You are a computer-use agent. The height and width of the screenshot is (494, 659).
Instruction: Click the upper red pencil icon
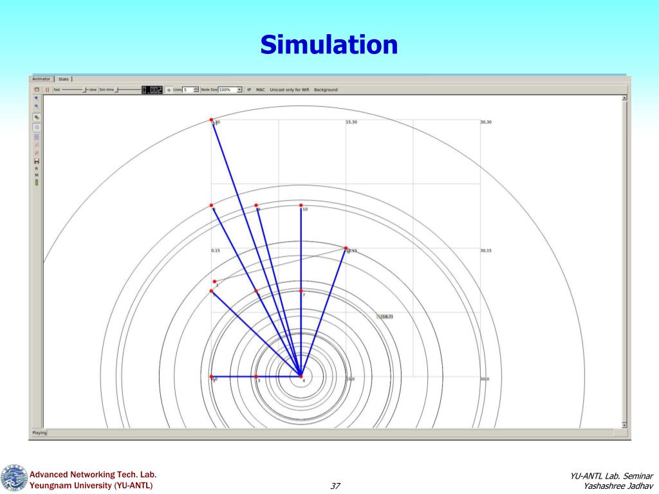tap(37, 145)
